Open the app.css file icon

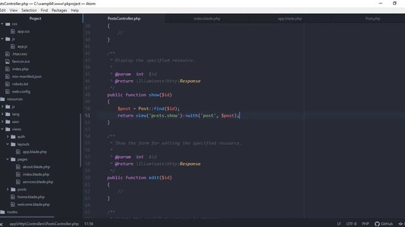click(x=13, y=32)
